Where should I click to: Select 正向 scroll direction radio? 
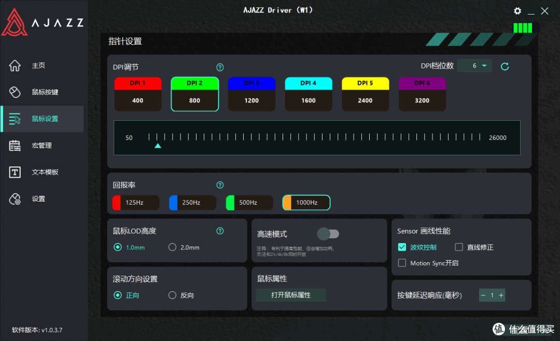118,295
